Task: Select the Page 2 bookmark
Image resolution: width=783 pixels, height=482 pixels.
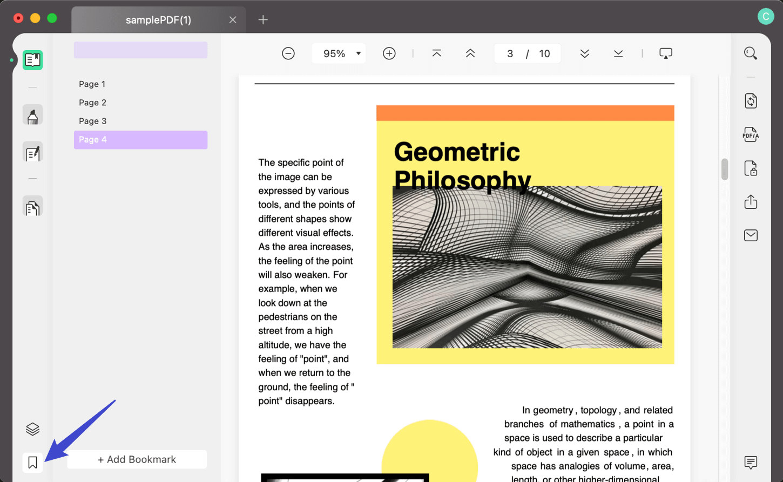Action: pos(92,102)
